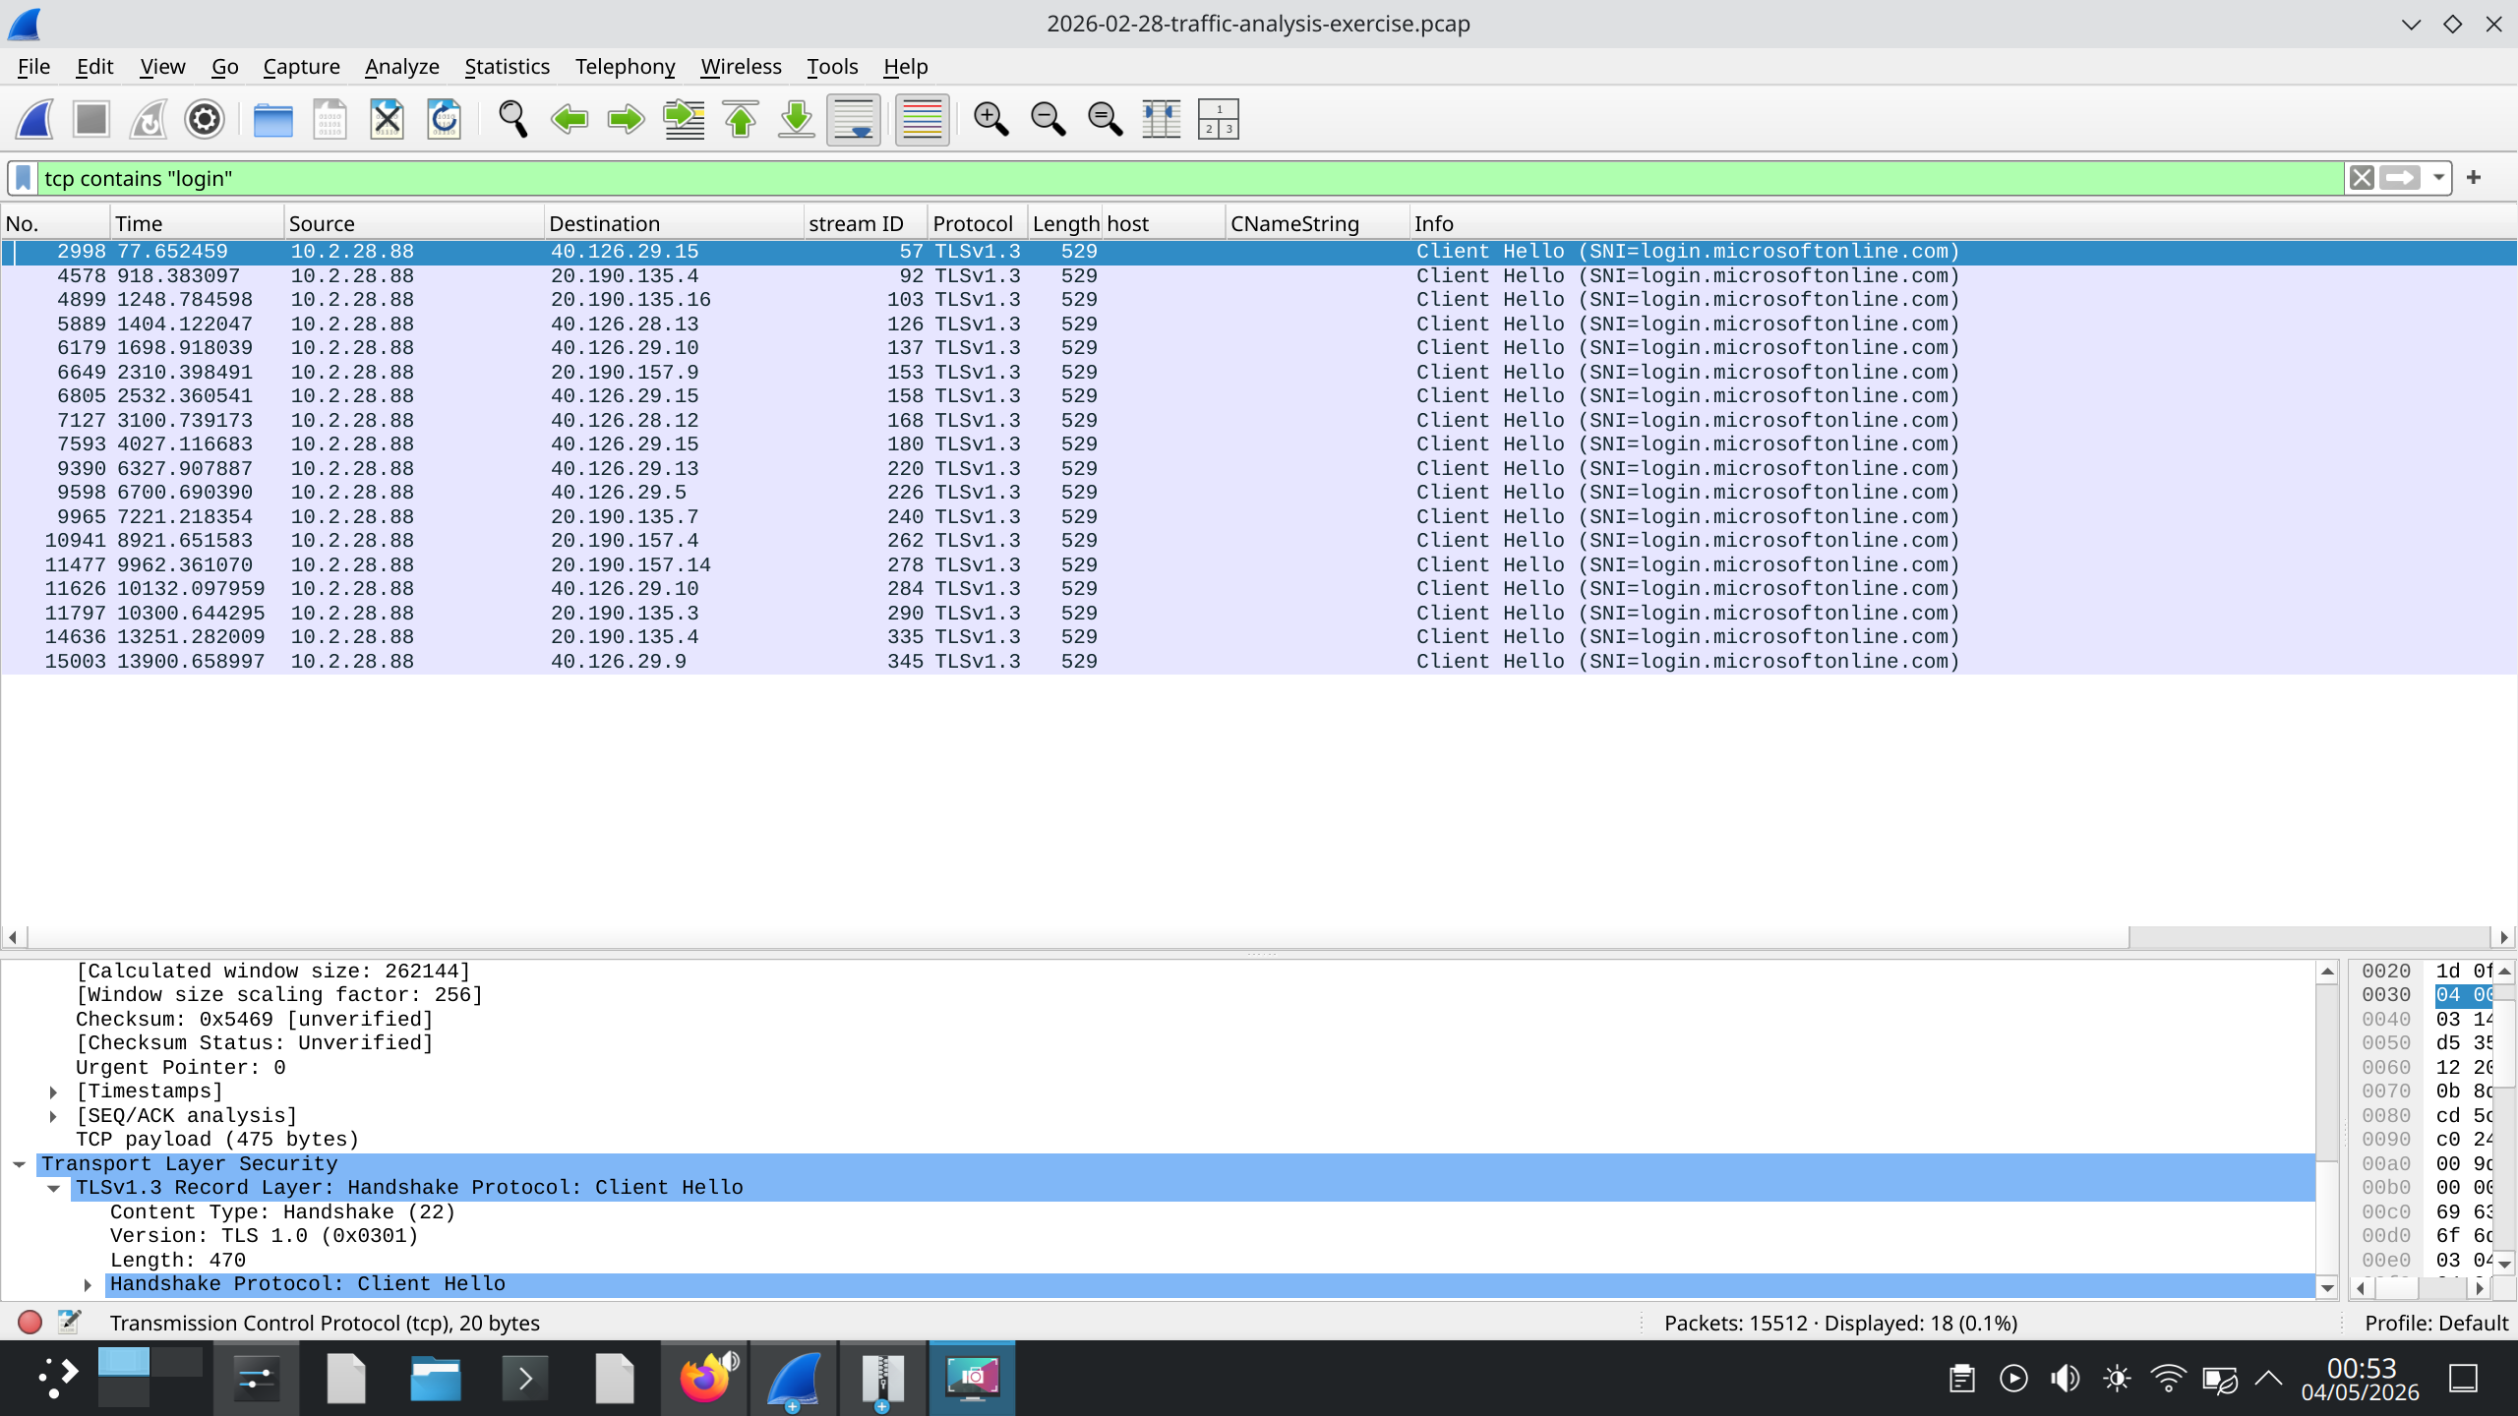
Task: Select Version: TLS 1.0 (0x0301) line
Action: [264, 1236]
